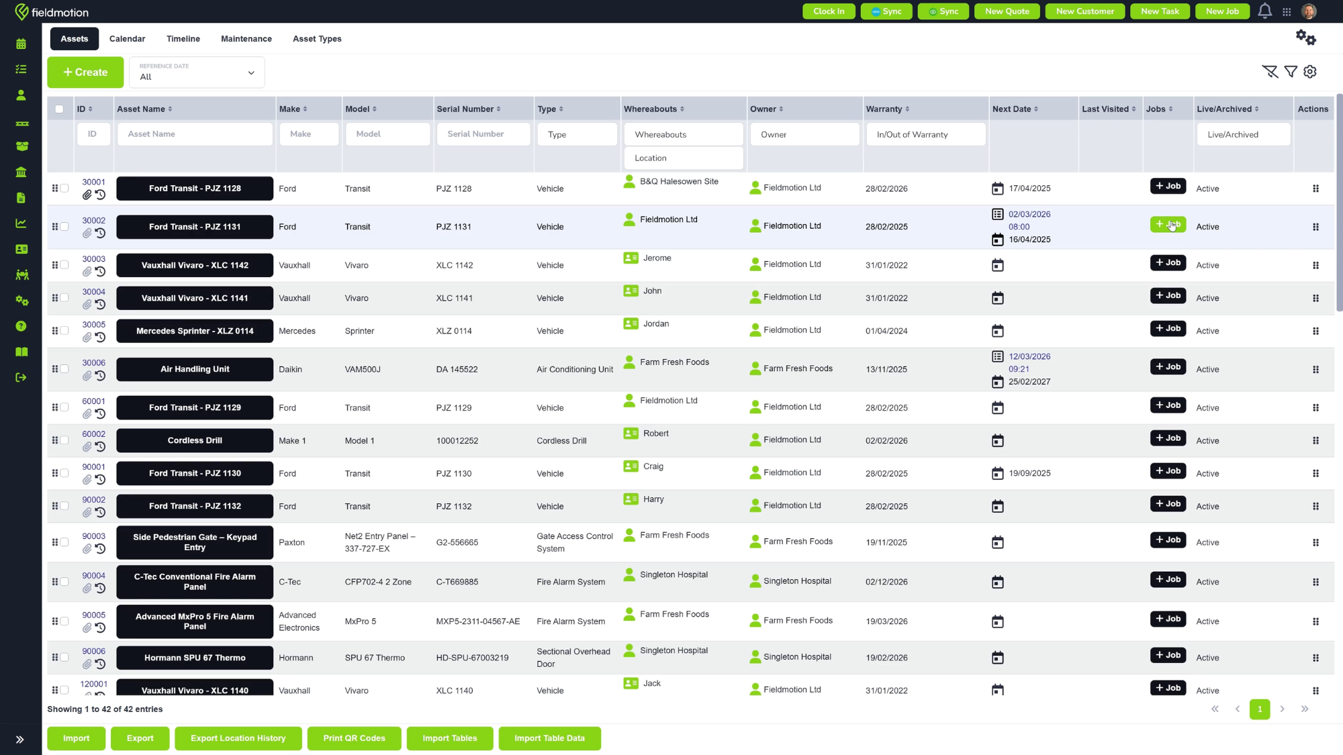This screenshot has width=1343, height=755.
Task: Open the document icon in left sidebar
Action: 21,198
